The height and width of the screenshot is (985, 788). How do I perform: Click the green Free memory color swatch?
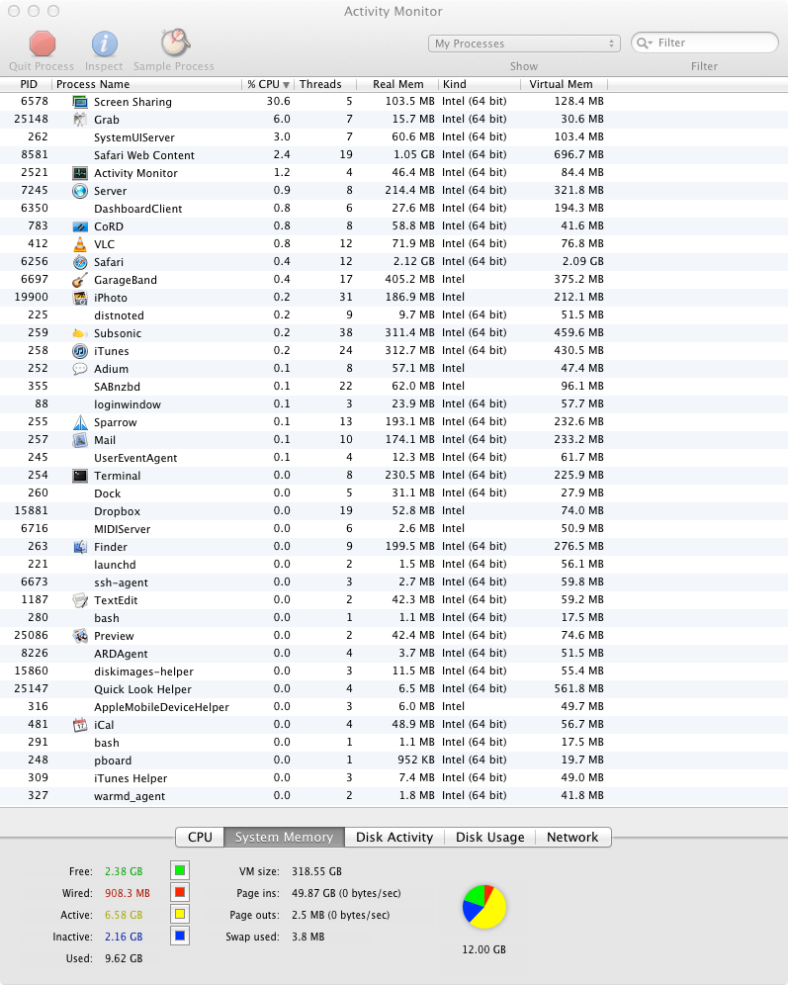tap(180, 870)
